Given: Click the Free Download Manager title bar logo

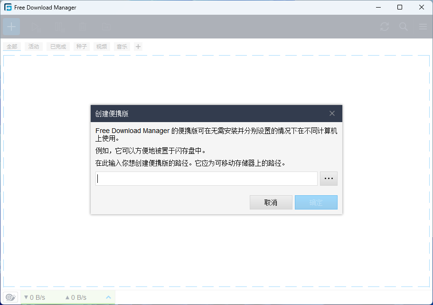Looking at the screenshot, I should pos(8,8).
